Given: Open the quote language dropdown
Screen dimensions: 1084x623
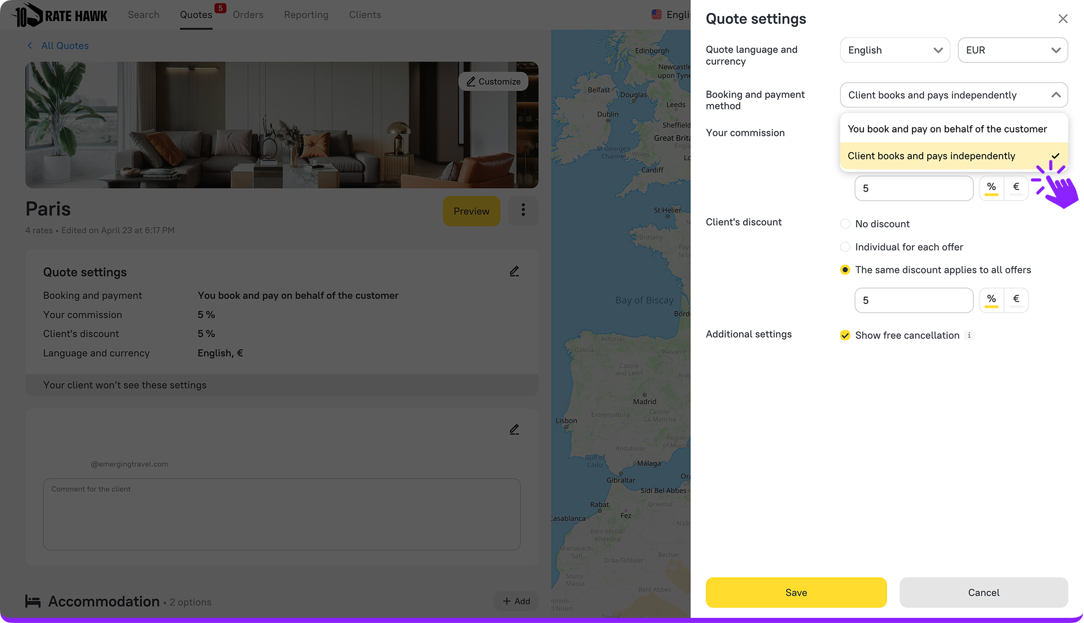Looking at the screenshot, I should tap(894, 50).
